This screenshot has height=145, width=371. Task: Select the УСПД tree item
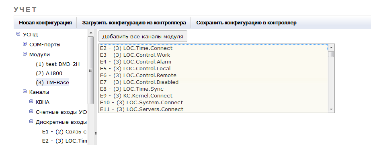(30, 35)
